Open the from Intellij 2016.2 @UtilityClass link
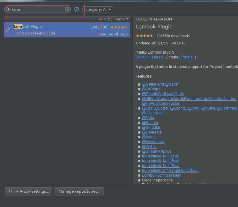The height and width of the screenshot is (207, 238). point(170,171)
